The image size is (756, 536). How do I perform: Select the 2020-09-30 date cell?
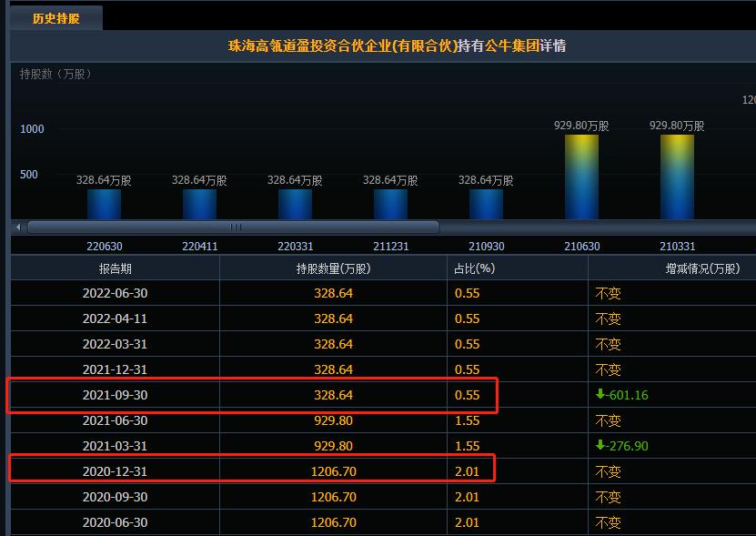click(x=115, y=497)
